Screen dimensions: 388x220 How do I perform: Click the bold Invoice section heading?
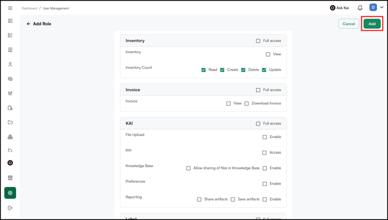pyautogui.click(x=133, y=90)
